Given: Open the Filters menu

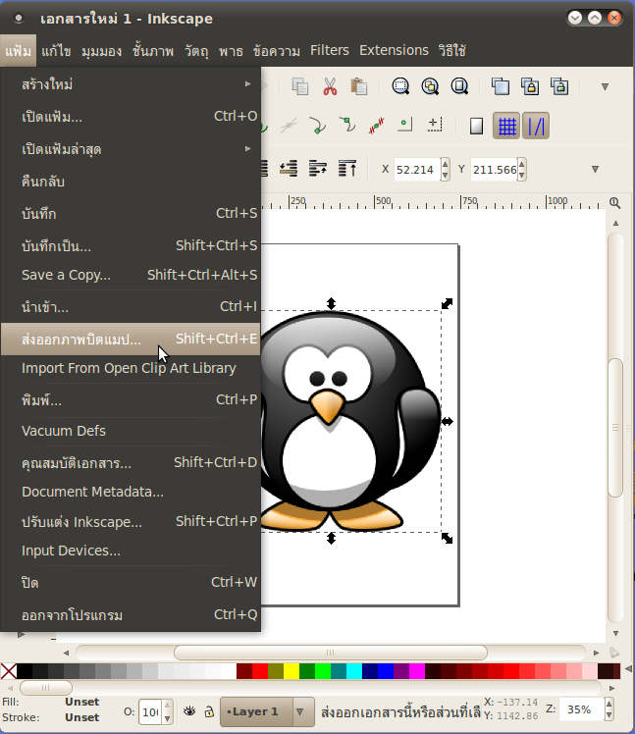Looking at the screenshot, I should (329, 50).
